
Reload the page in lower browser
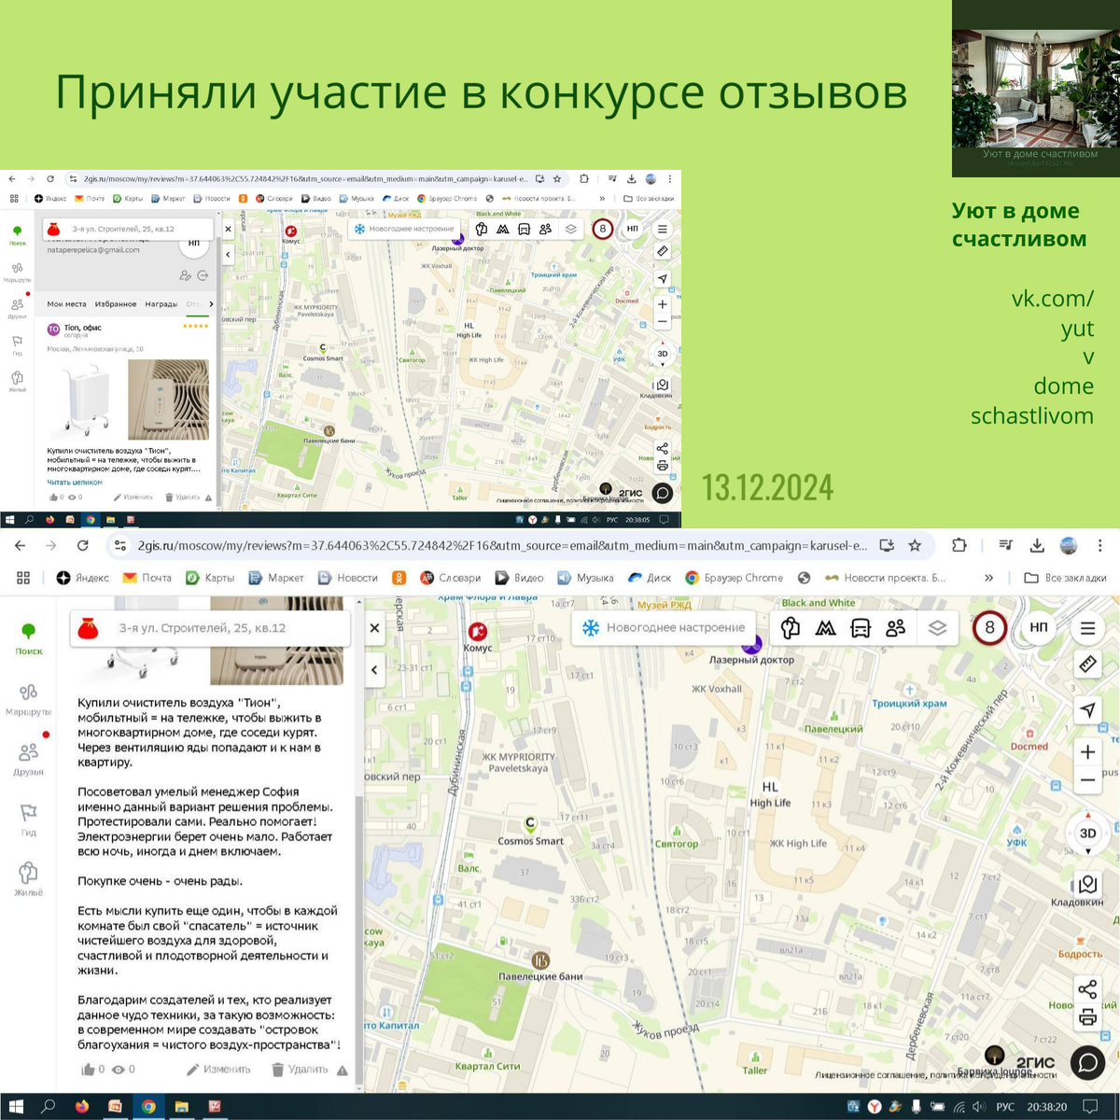[82, 545]
